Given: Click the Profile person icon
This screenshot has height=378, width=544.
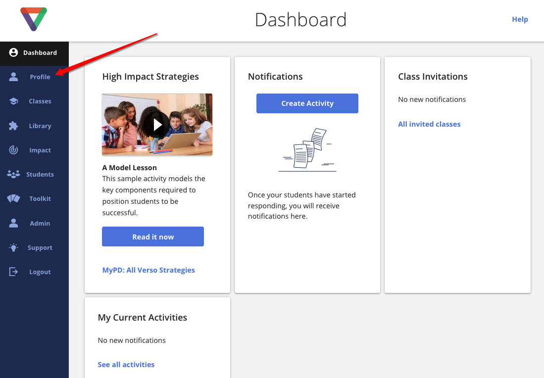Looking at the screenshot, I should (x=13, y=77).
